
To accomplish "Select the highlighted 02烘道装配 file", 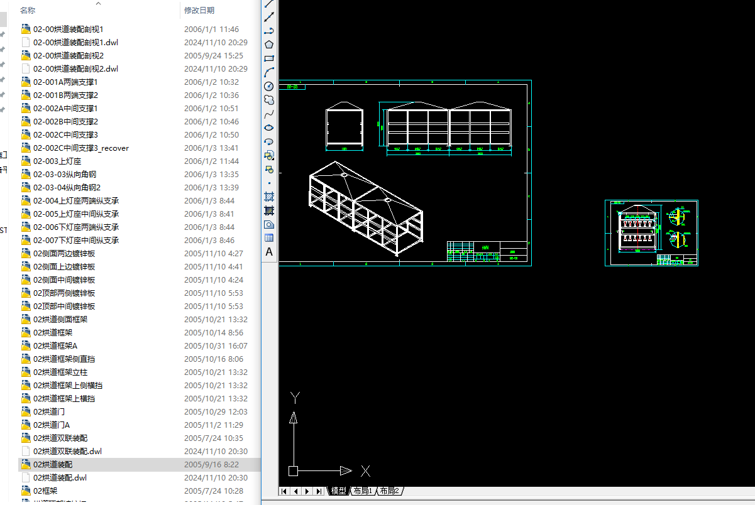I will (x=138, y=464).
